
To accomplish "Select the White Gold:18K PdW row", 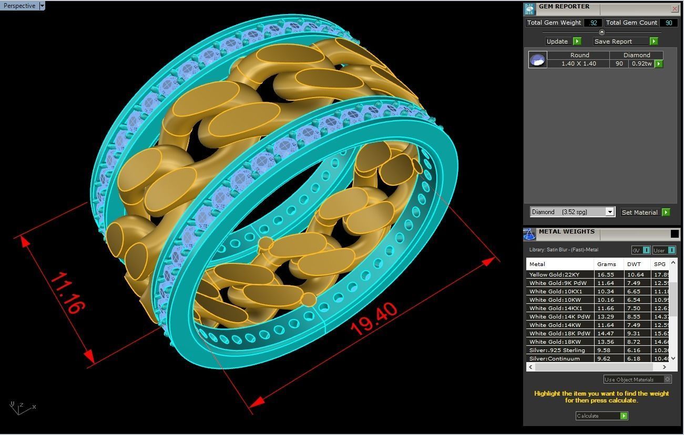I will point(598,333).
